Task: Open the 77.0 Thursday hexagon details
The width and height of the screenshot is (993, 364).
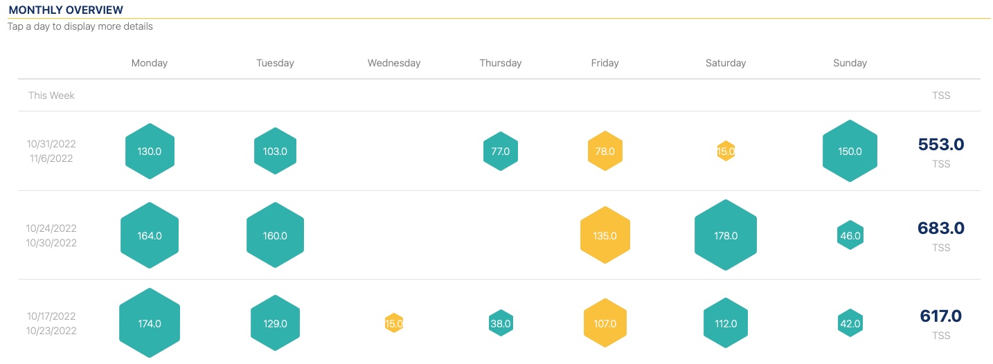Action: 501,151
